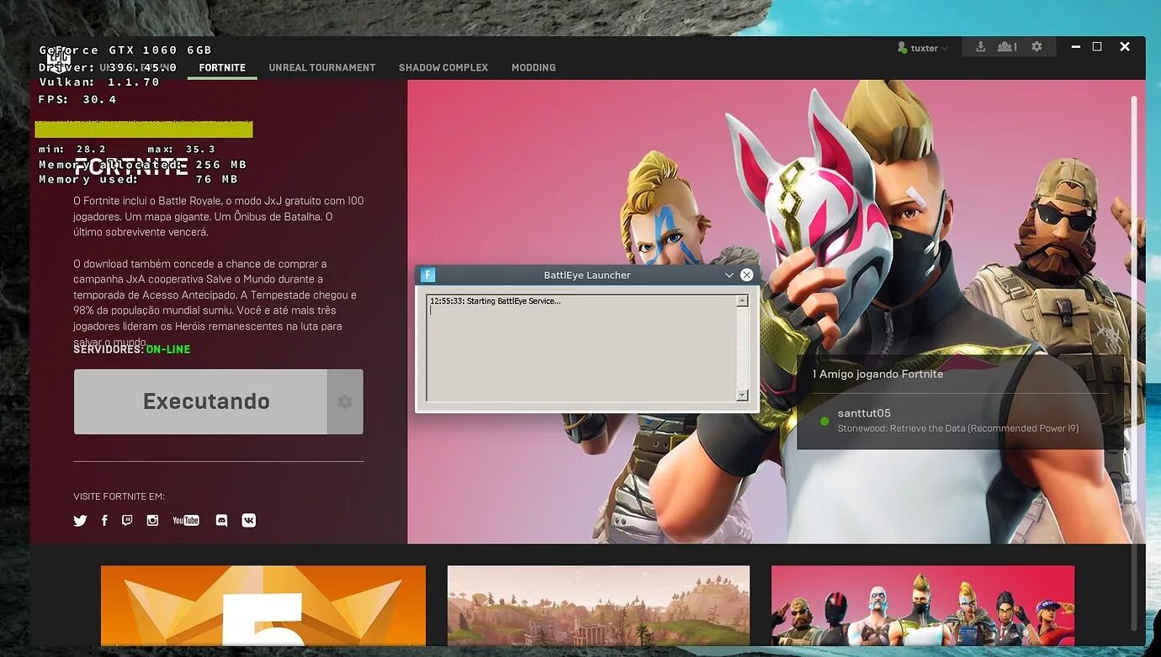The image size is (1161, 657).
Task: Switch to the Unreal Tournament tab
Action: 322,67
